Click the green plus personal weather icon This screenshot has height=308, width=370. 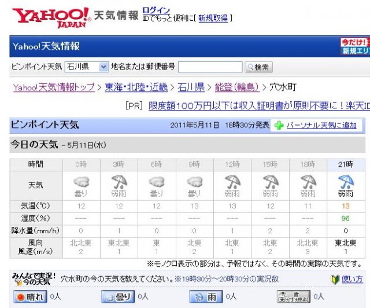(278, 125)
